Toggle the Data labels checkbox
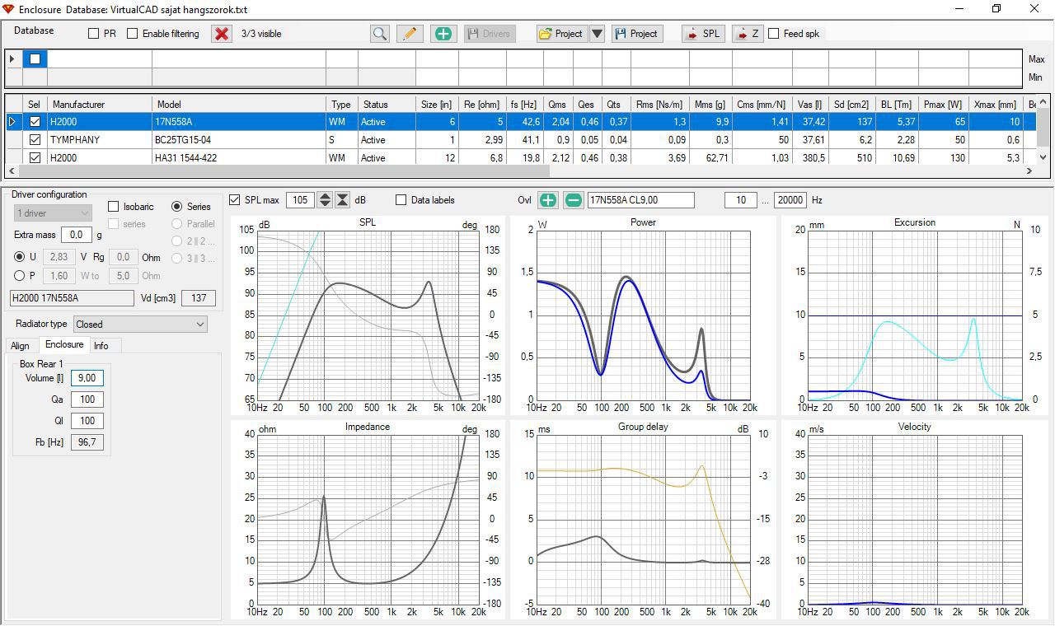 pos(401,200)
